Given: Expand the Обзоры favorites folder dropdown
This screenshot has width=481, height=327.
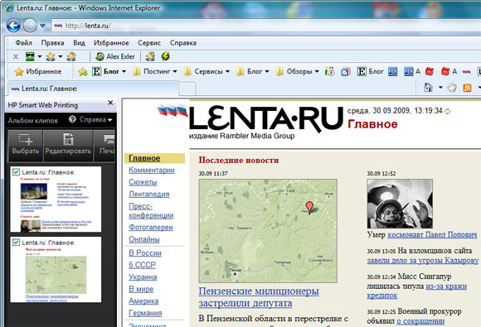Looking at the screenshot, I should [297, 71].
